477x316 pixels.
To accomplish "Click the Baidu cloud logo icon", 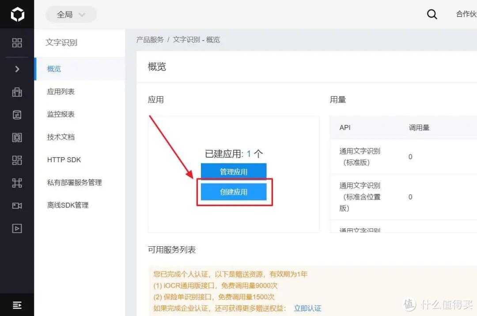I will point(17,14).
